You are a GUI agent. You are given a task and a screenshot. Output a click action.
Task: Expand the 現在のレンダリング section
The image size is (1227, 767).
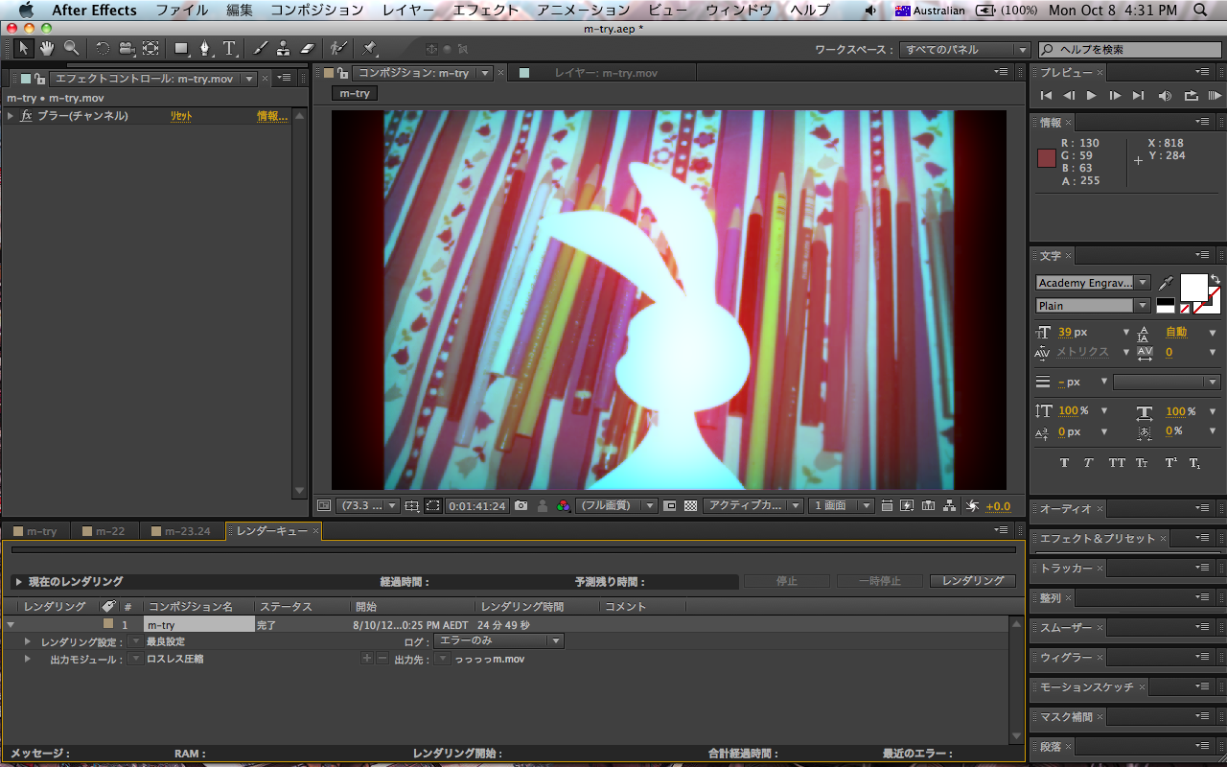pos(18,582)
